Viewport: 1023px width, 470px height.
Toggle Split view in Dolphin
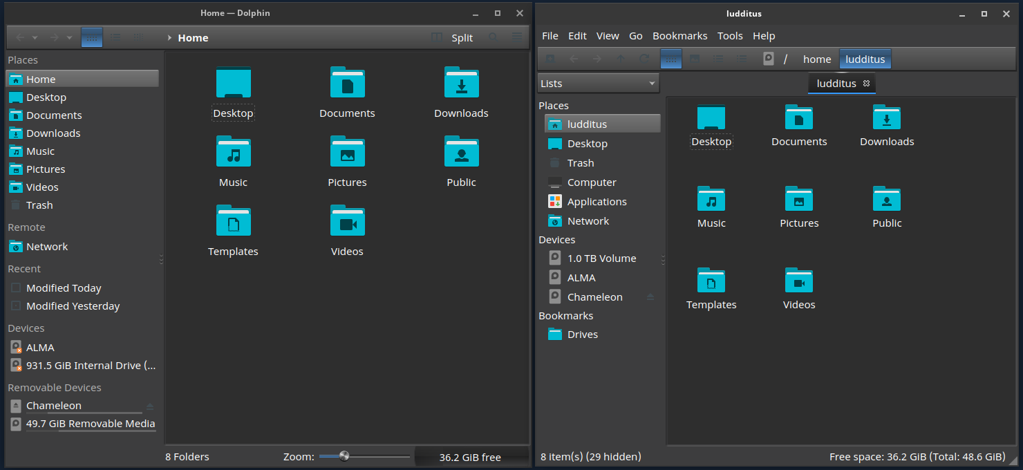coord(453,38)
